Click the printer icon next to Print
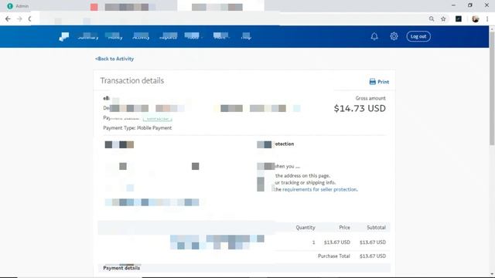Screen dimensions: 495x278 tap(373, 82)
